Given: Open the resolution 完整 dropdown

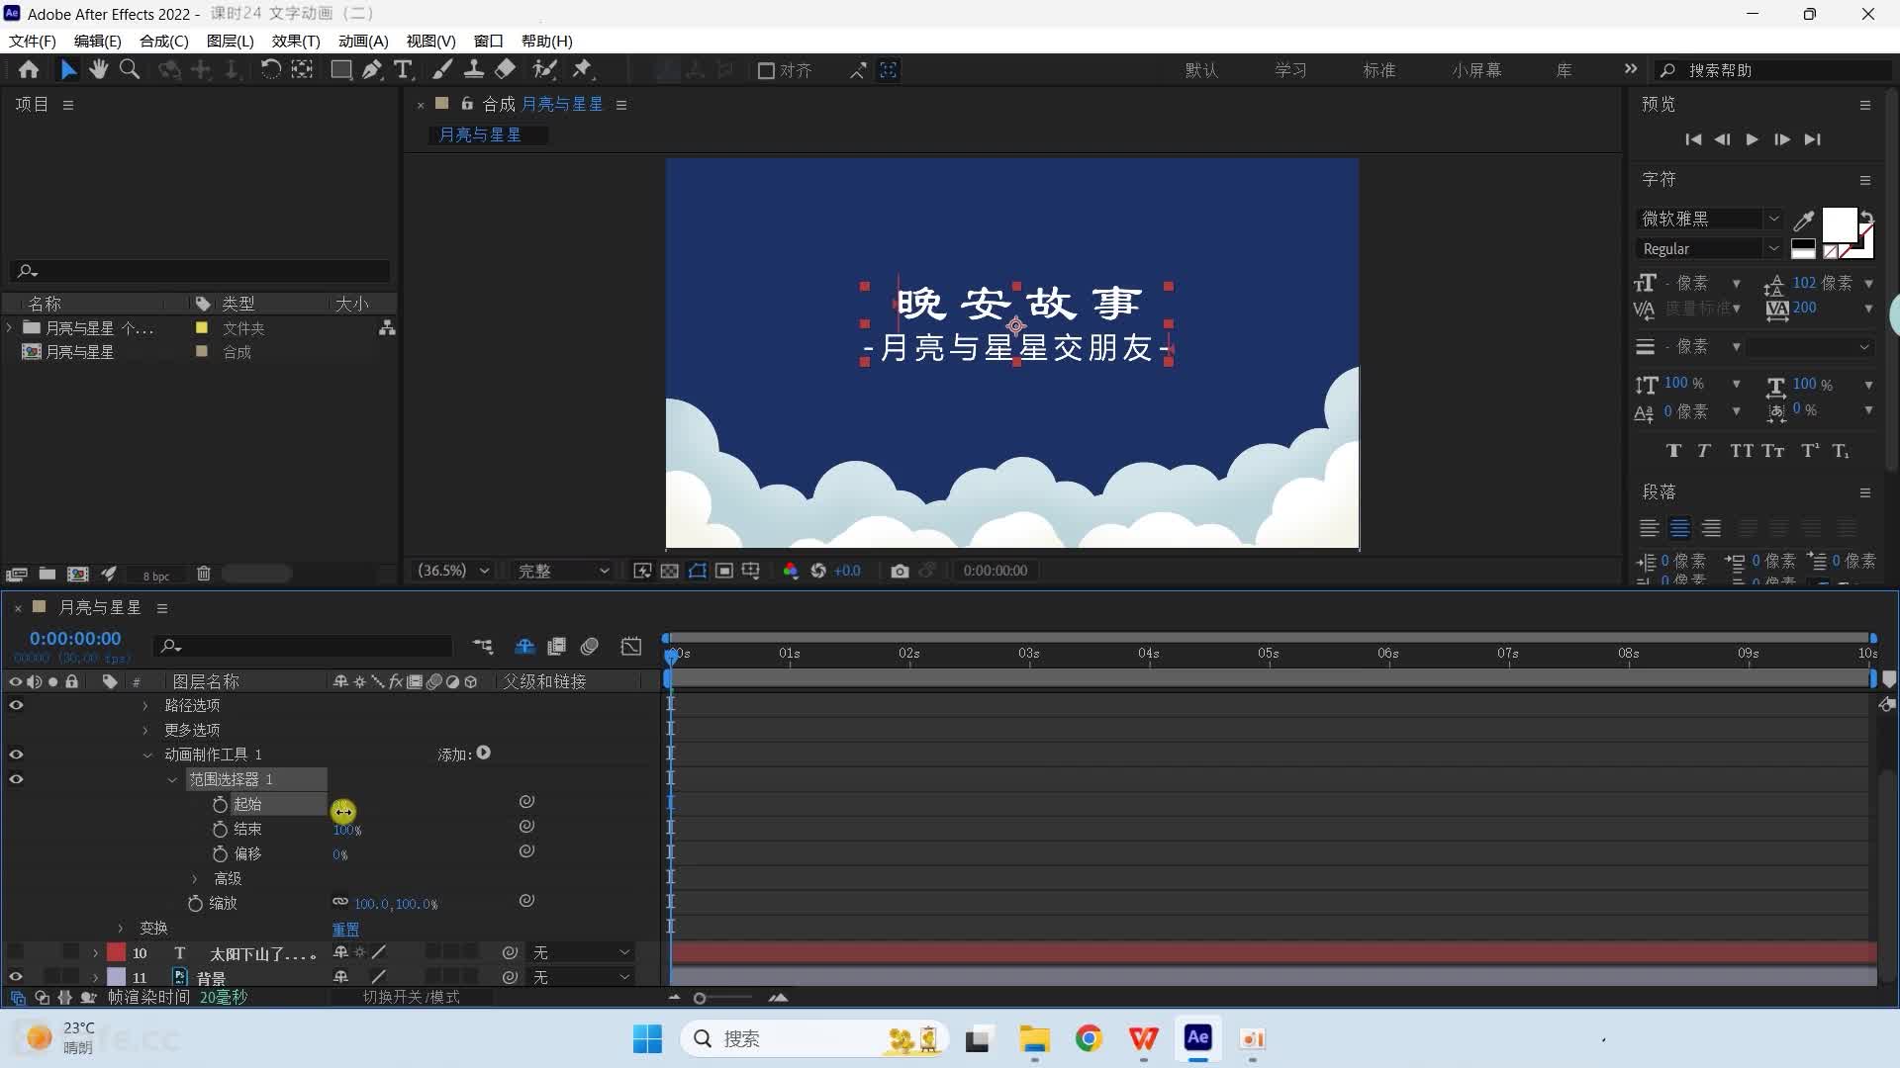Looking at the screenshot, I should 563,571.
